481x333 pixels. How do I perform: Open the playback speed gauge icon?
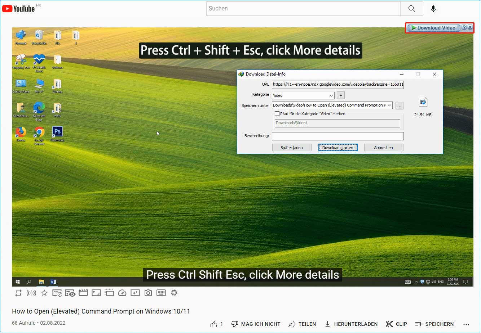click(x=122, y=293)
